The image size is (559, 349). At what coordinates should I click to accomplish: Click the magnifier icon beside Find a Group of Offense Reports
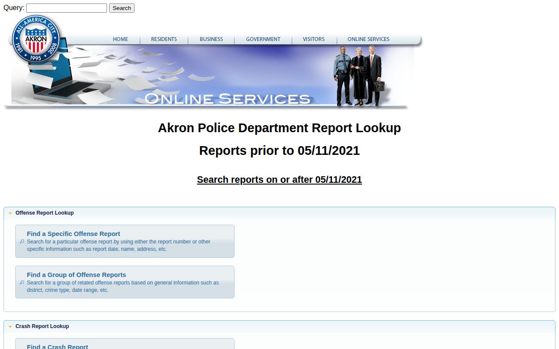[22, 282]
